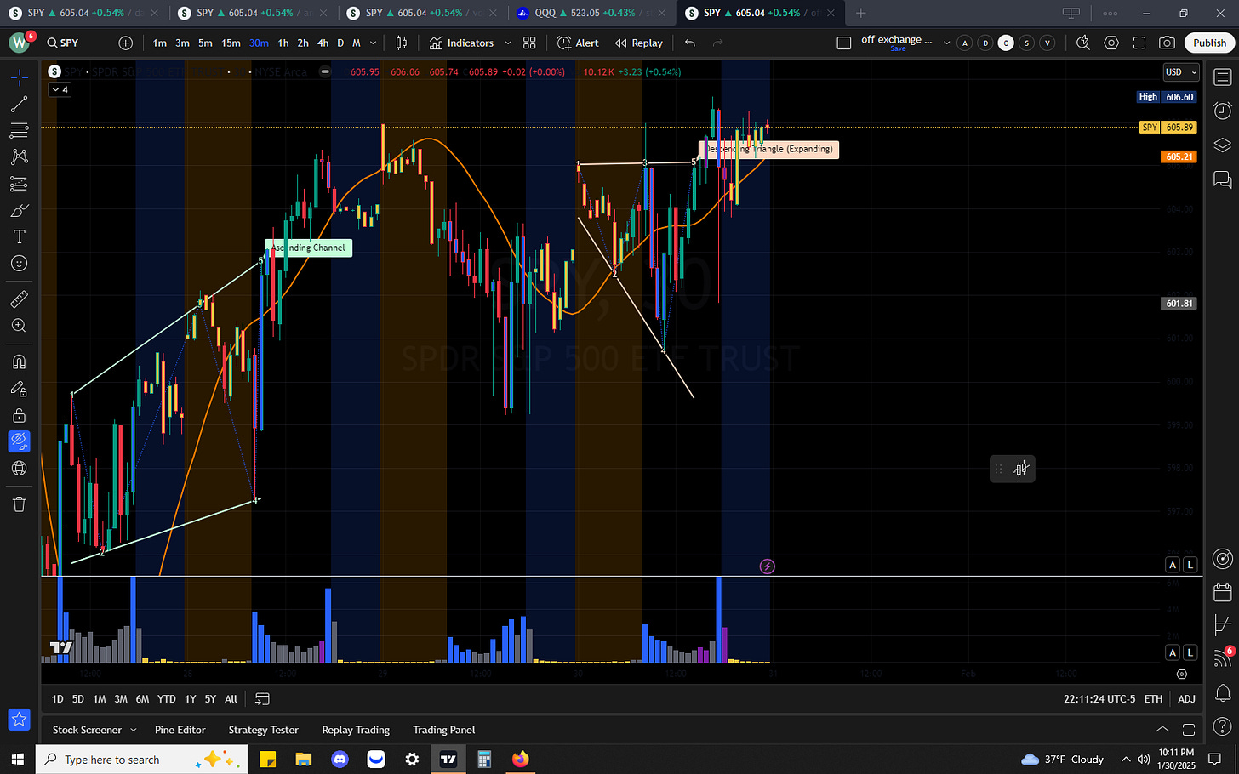This screenshot has width=1239, height=774.
Task: Open the economic calendar panel
Action: pyautogui.click(x=1222, y=592)
